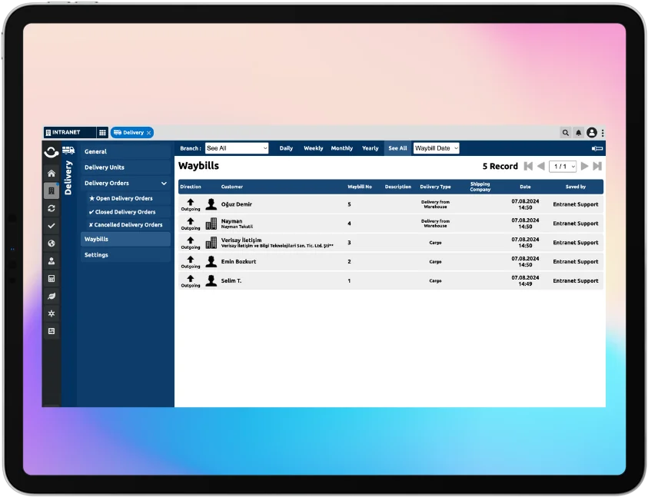Click the home icon in left sidebar

[x=52, y=174]
